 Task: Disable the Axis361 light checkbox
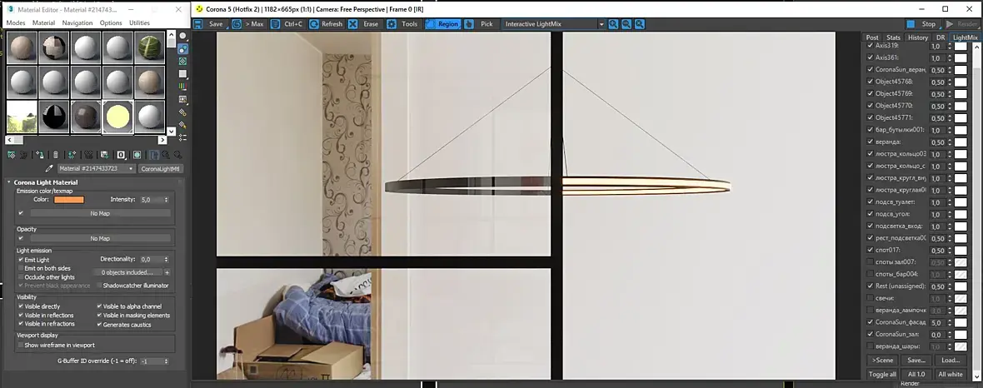tap(870, 57)
